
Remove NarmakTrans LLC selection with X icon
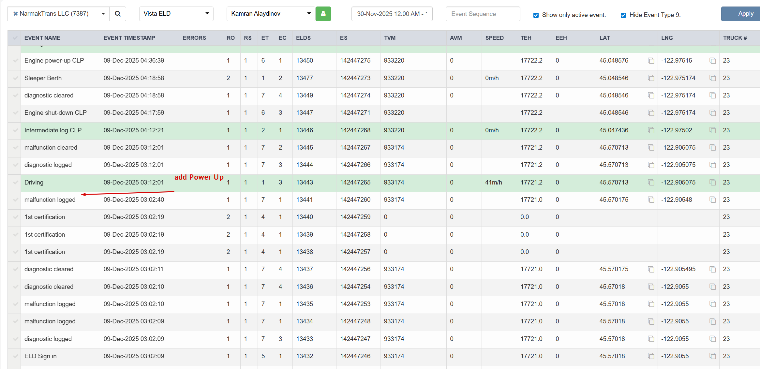coord(15,14)
